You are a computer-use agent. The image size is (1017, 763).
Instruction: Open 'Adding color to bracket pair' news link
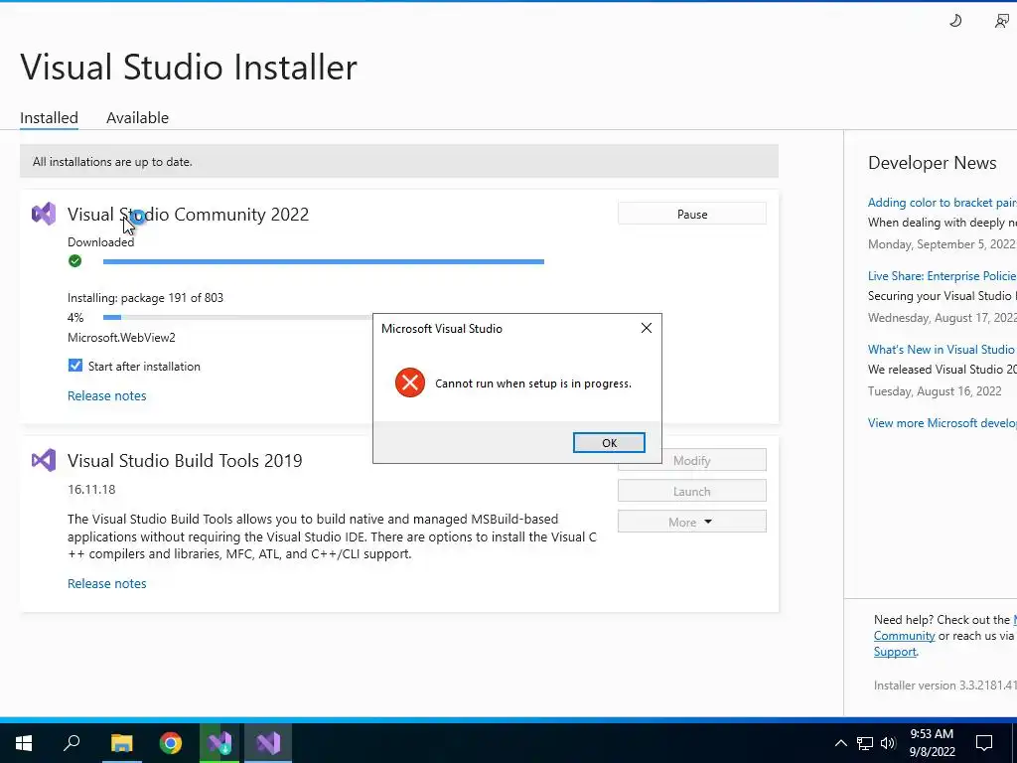click(942, 203)
